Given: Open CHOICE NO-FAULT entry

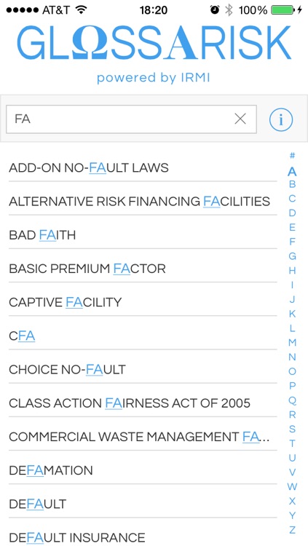Looking at the screenshot, I should coord(143,370).
